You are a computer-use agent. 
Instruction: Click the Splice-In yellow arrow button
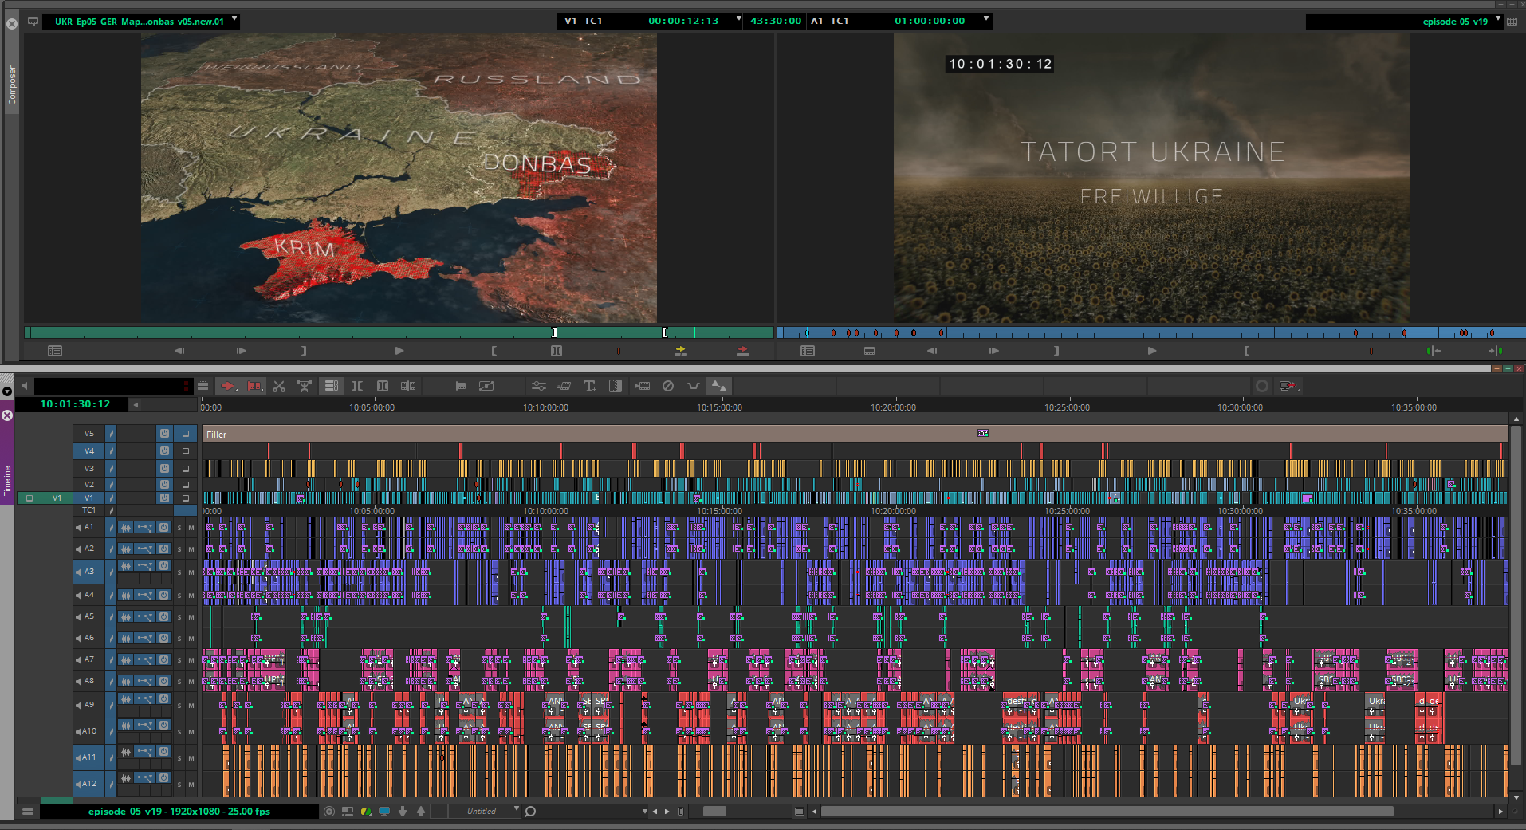point(680,351)
